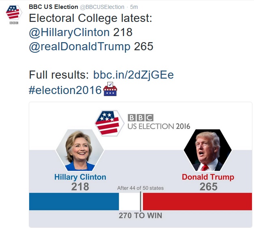Image resolution: width=254 pixels, height=229 pixels.
Task: Click the red Trump electoral bar
Action: click(197, 201)
